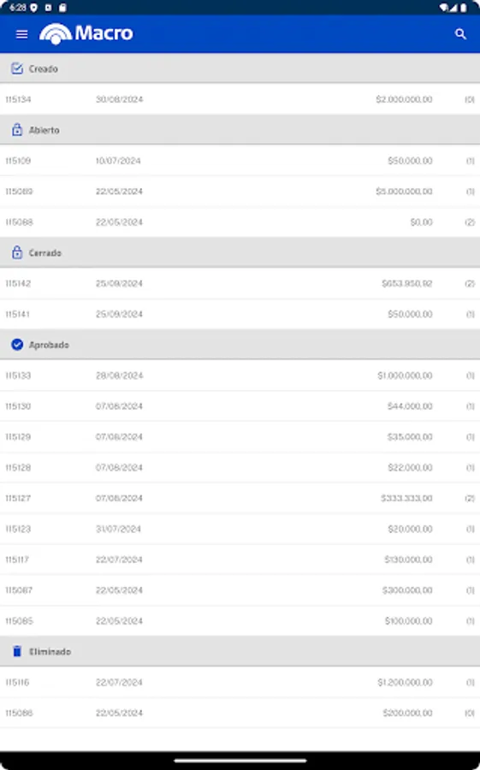Viewport: 480px width, 770px height.
Task: Open approved batch 115127
Action: pos(240,498)
